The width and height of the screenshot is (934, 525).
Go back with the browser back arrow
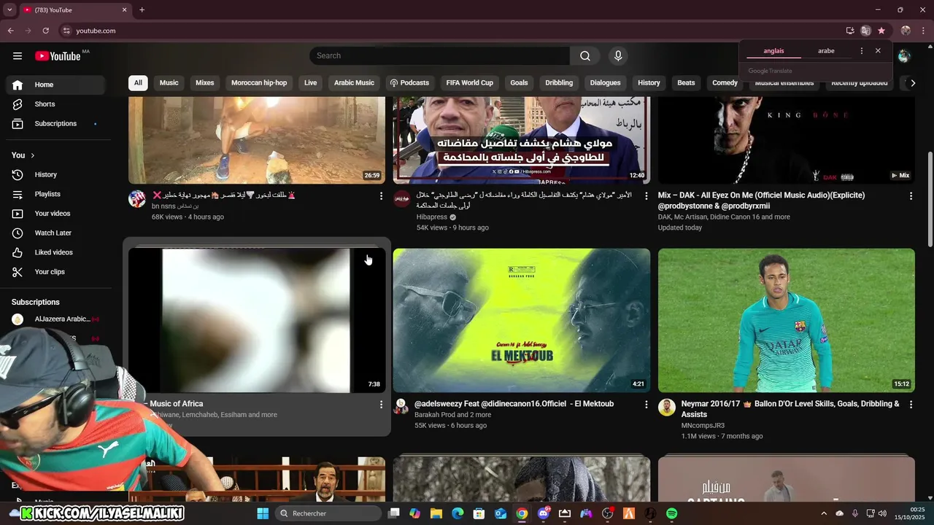click(x=10, y=31)
